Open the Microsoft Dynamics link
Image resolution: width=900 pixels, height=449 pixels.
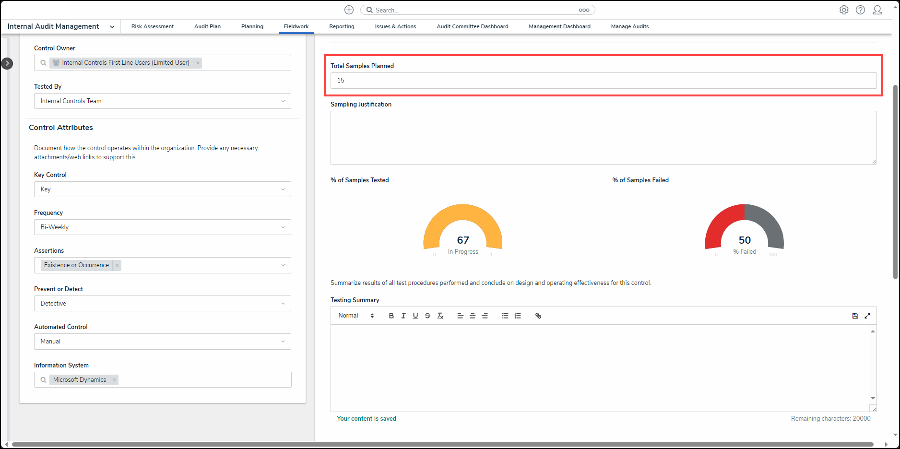click(x=80, y=380)
